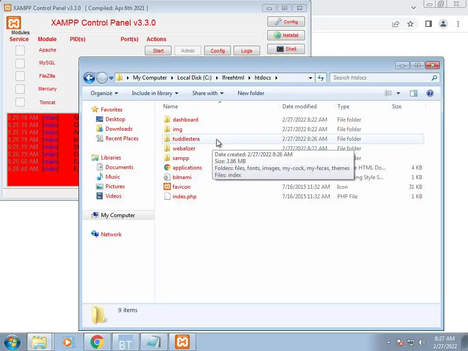Toggle the Apache service checkbox
468x351 pixels.
[x=20, y=50]
